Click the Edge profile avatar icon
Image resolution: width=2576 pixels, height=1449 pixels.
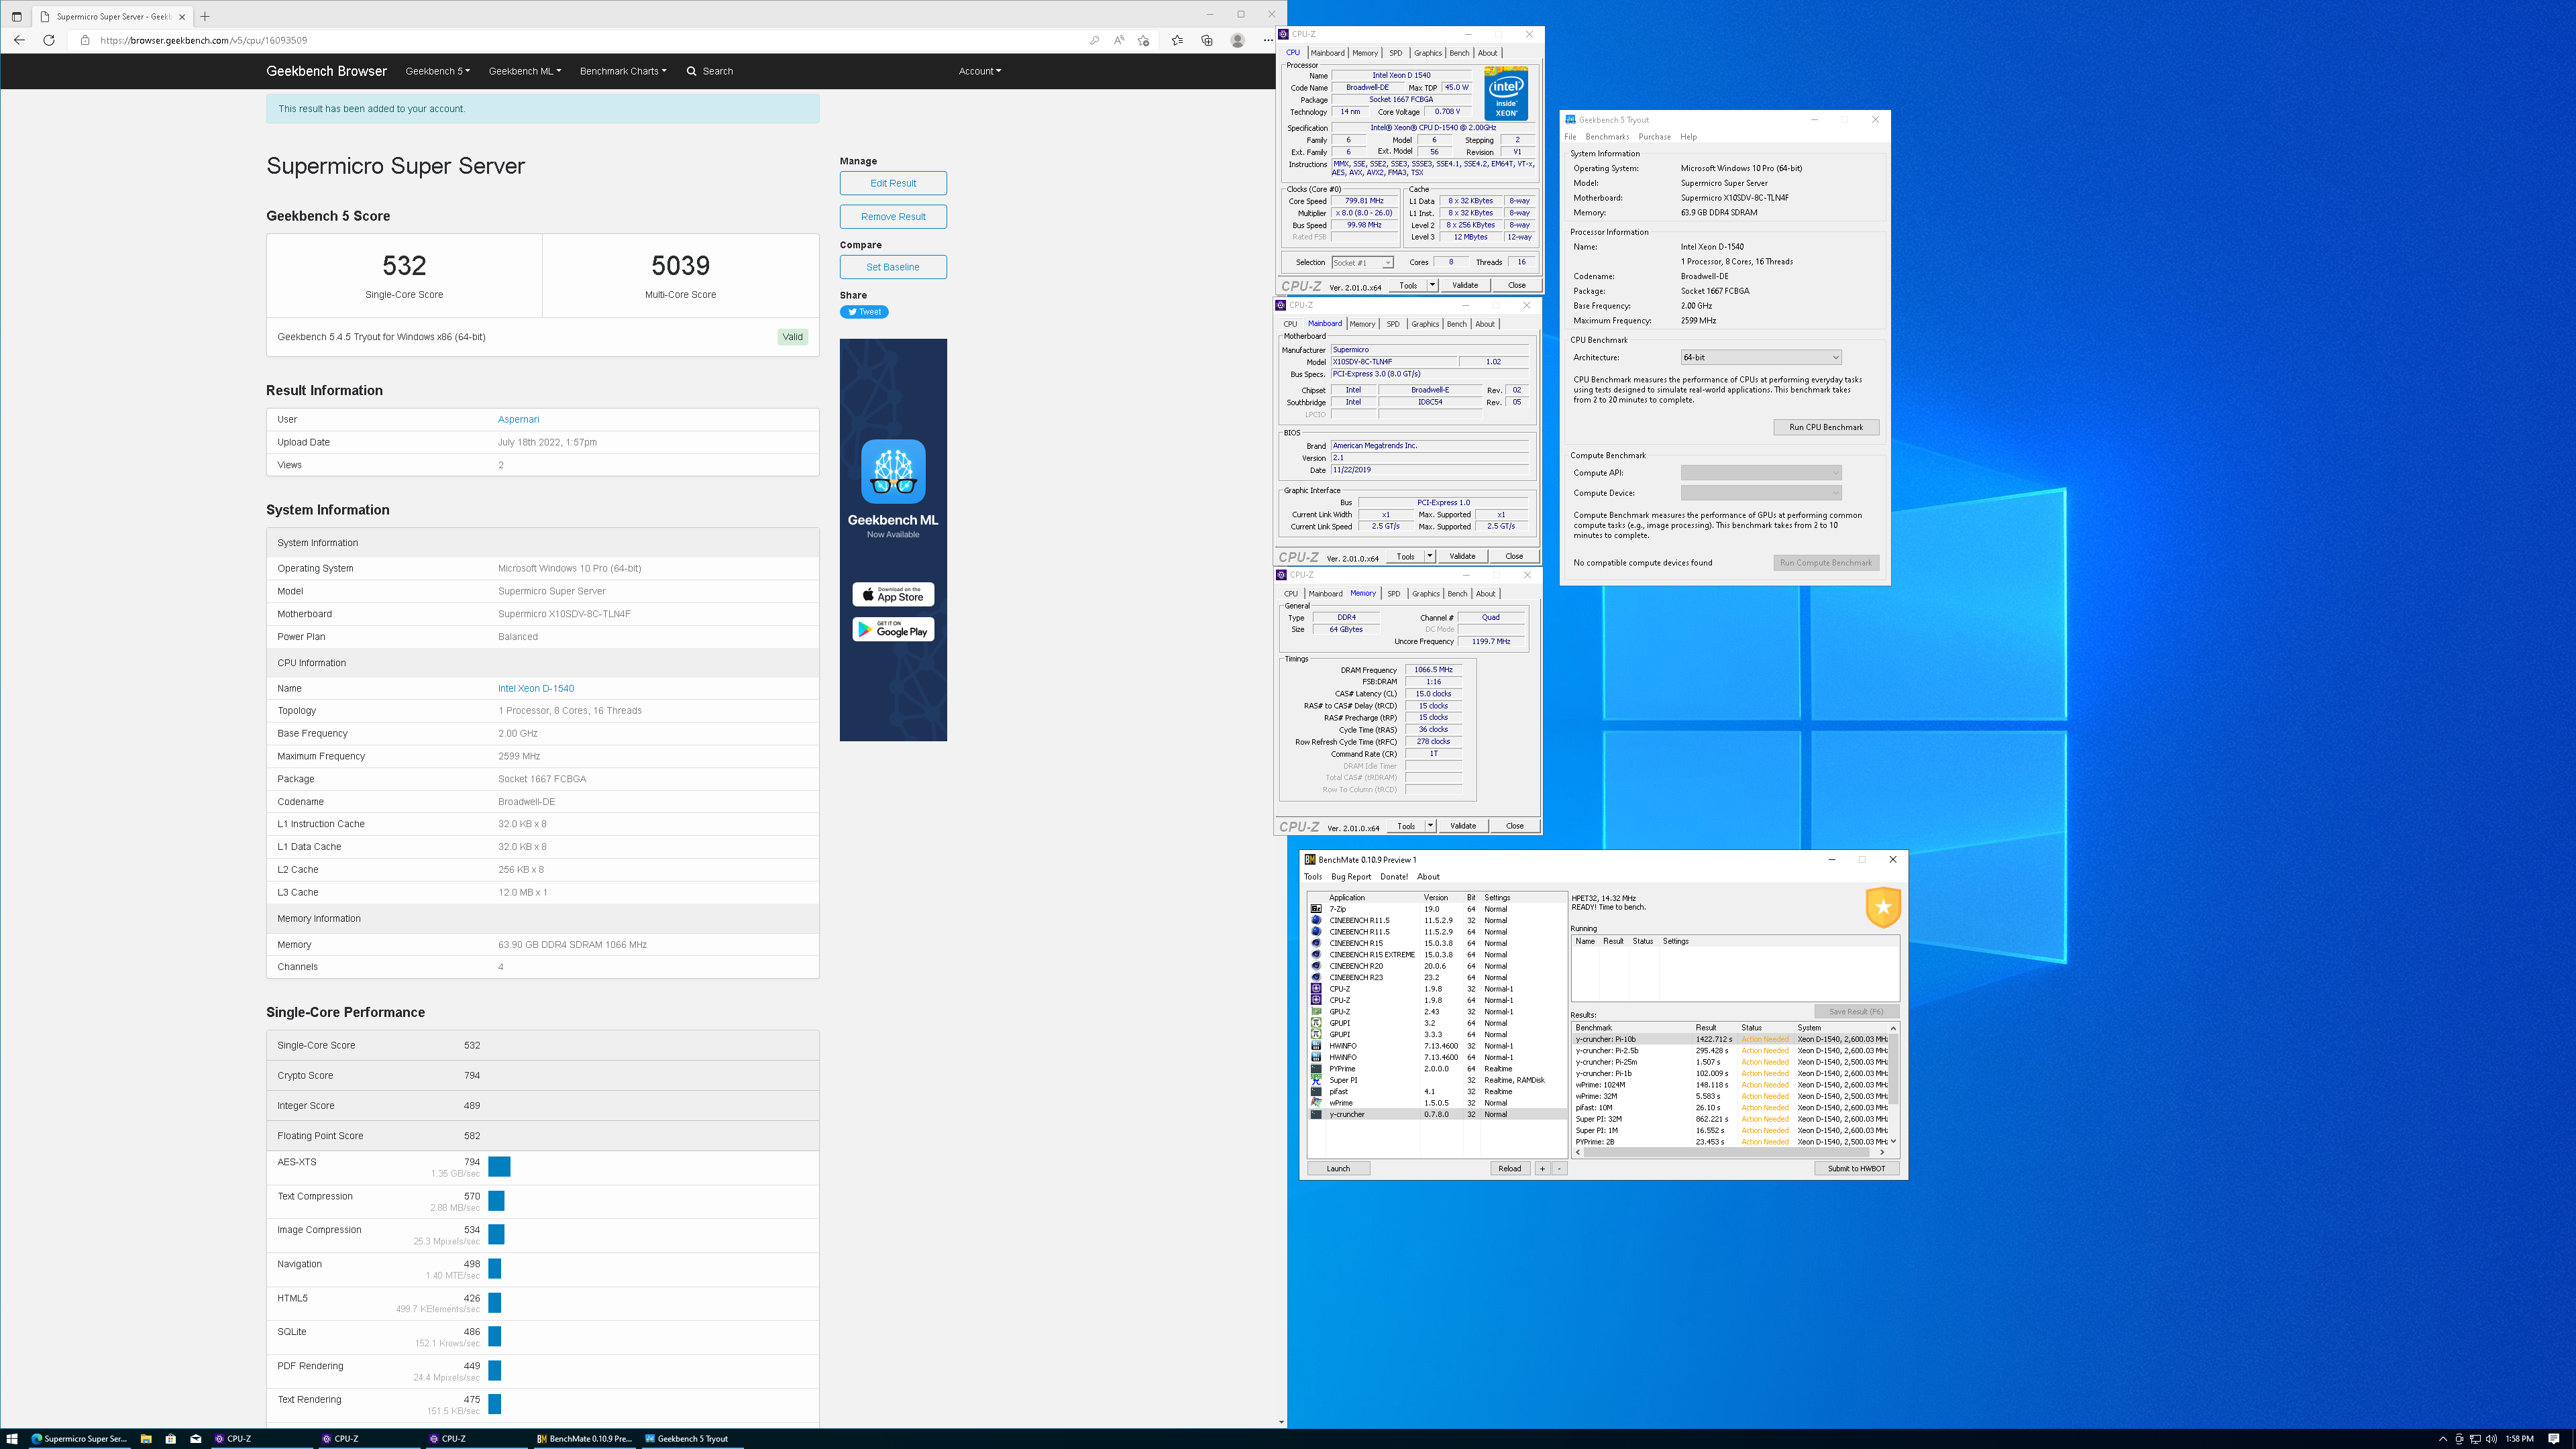(1237, 40)
